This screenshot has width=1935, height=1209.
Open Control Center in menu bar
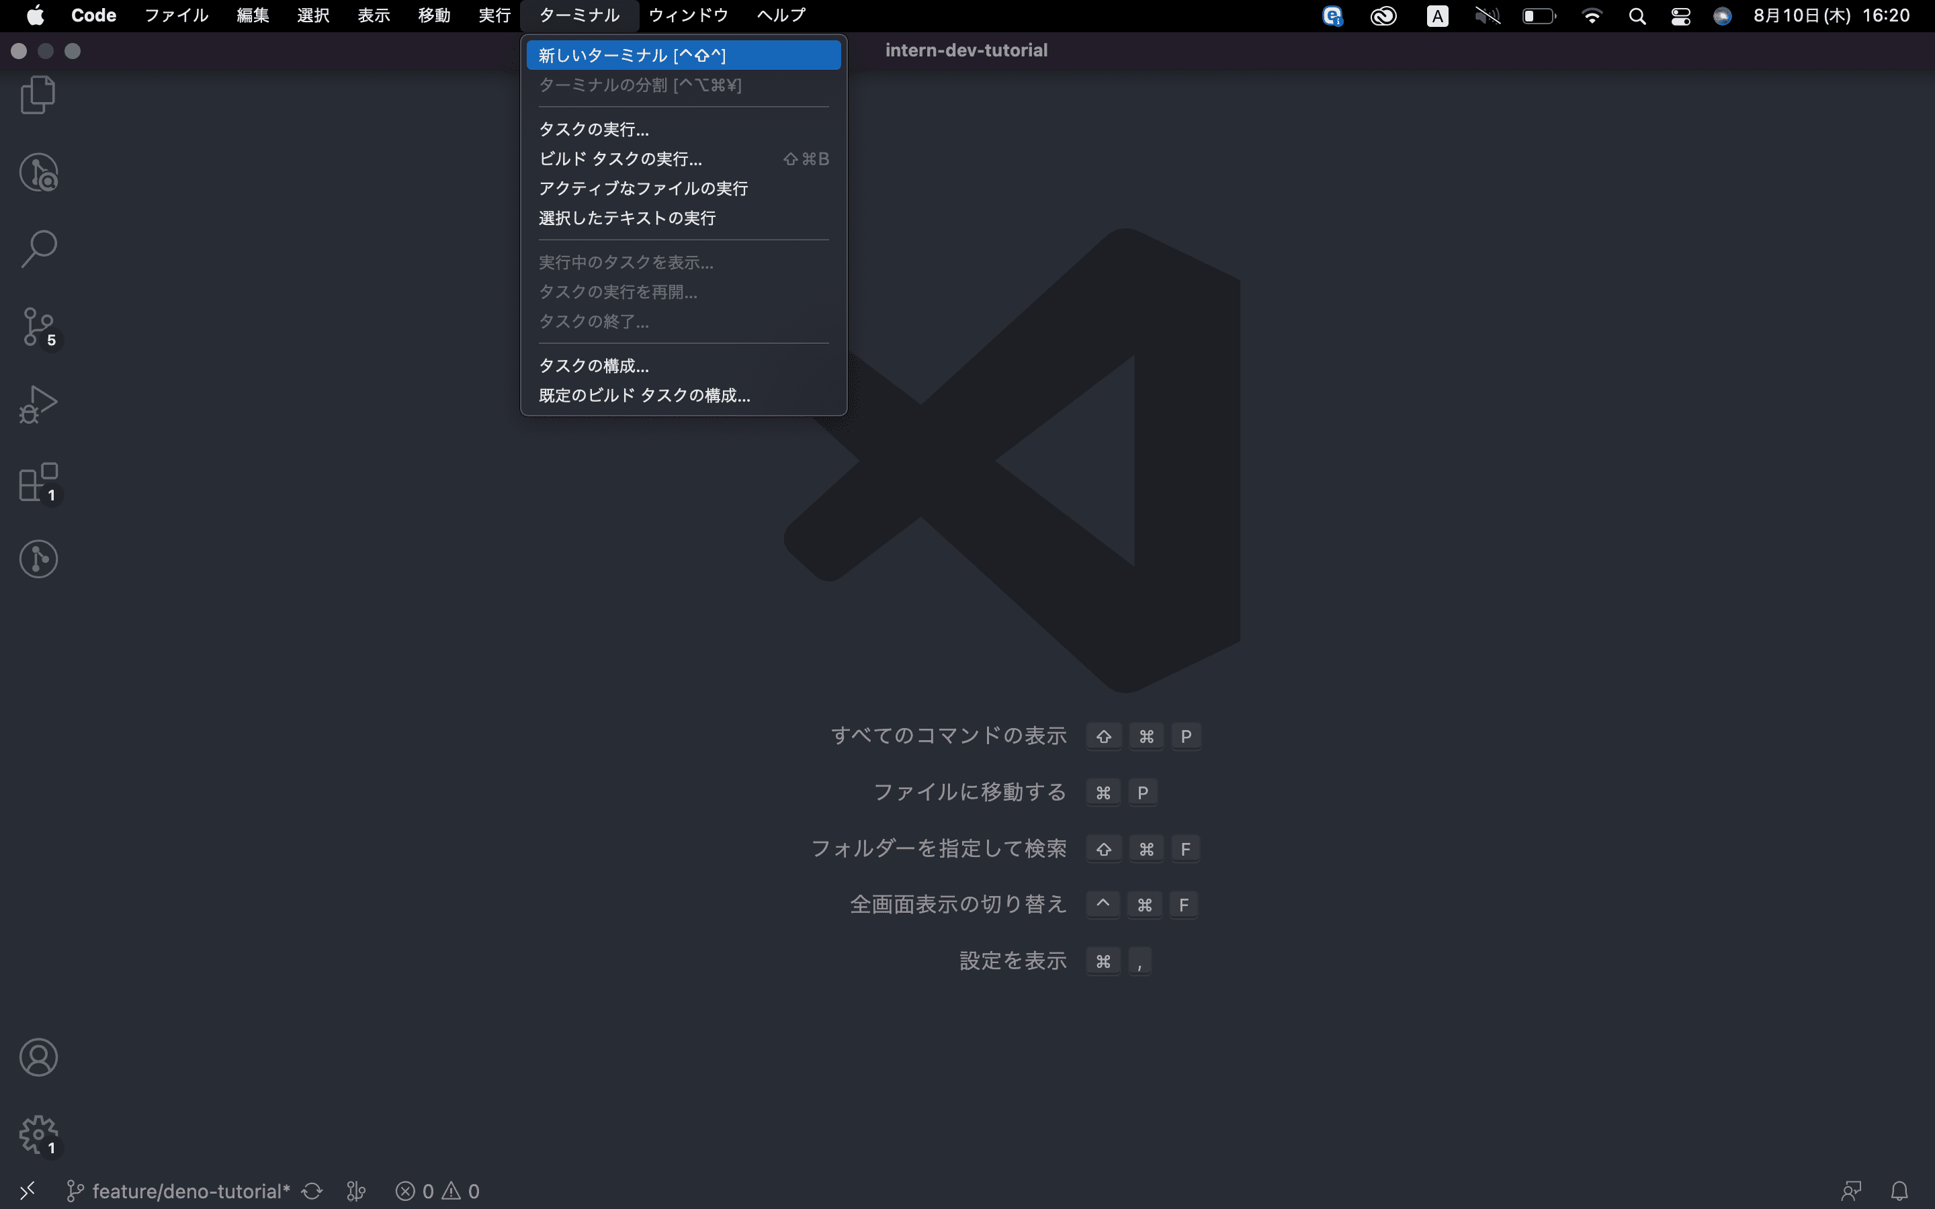1680,16
